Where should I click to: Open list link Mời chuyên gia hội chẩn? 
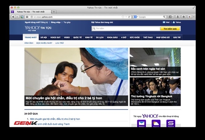pos(55,119)
